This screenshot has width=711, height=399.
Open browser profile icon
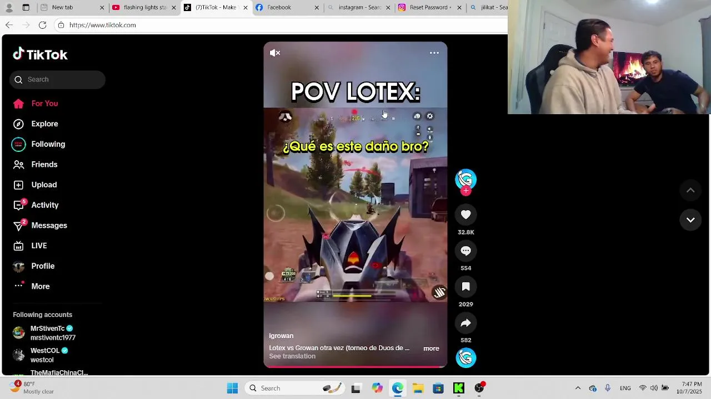tap(9, 7)
